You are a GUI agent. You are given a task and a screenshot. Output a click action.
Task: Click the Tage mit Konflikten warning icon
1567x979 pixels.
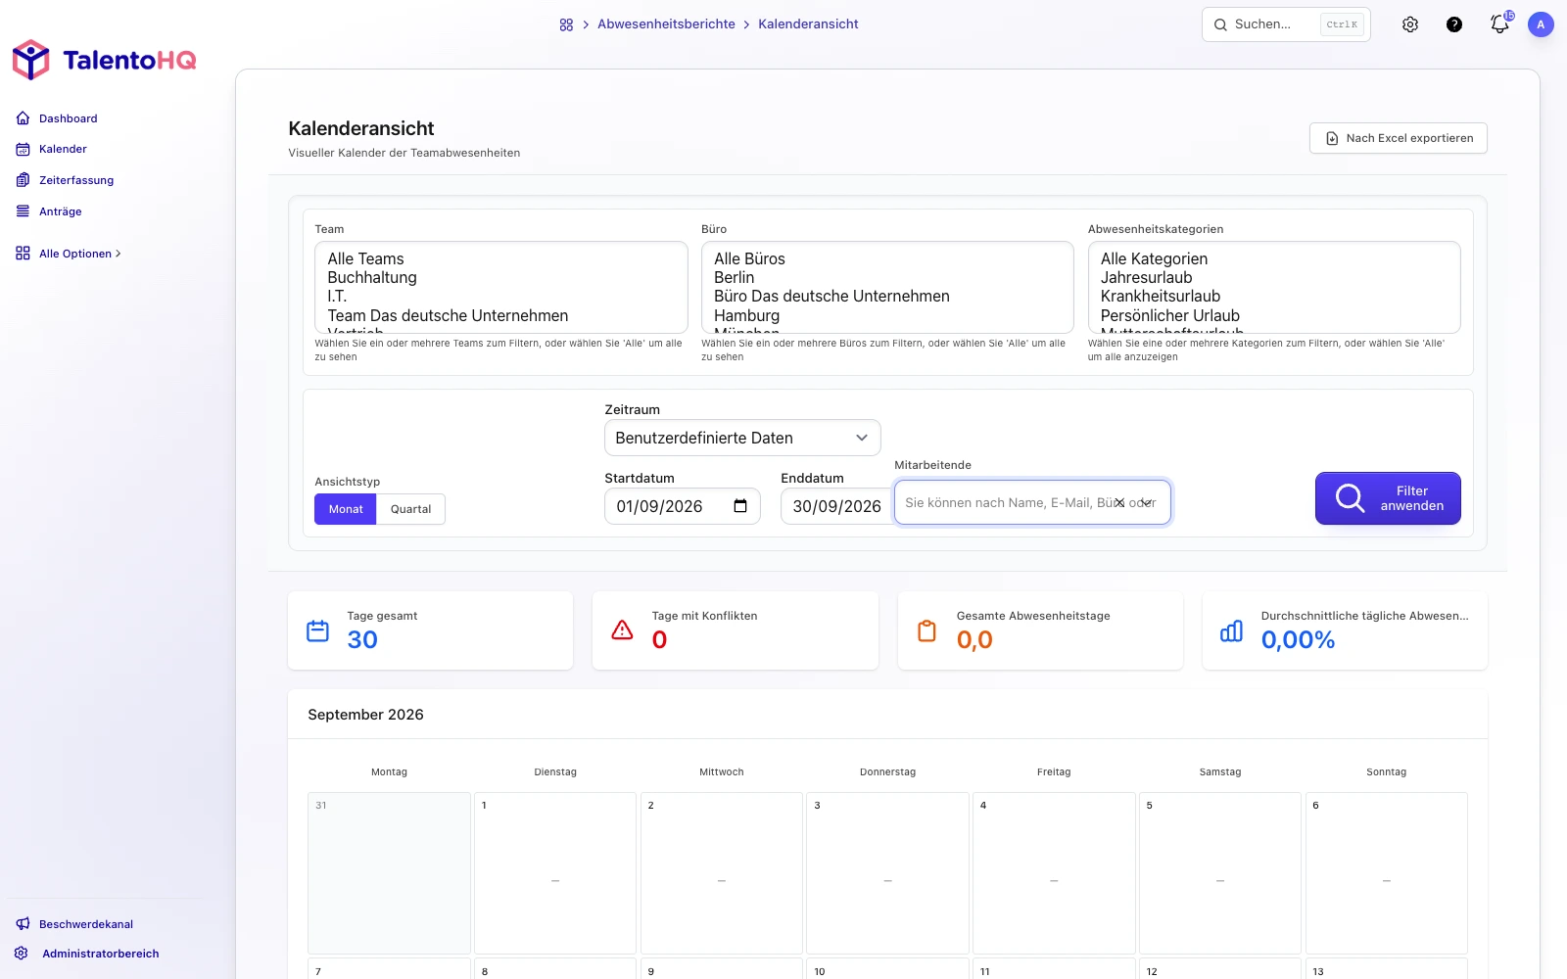[x=623, y=630]
